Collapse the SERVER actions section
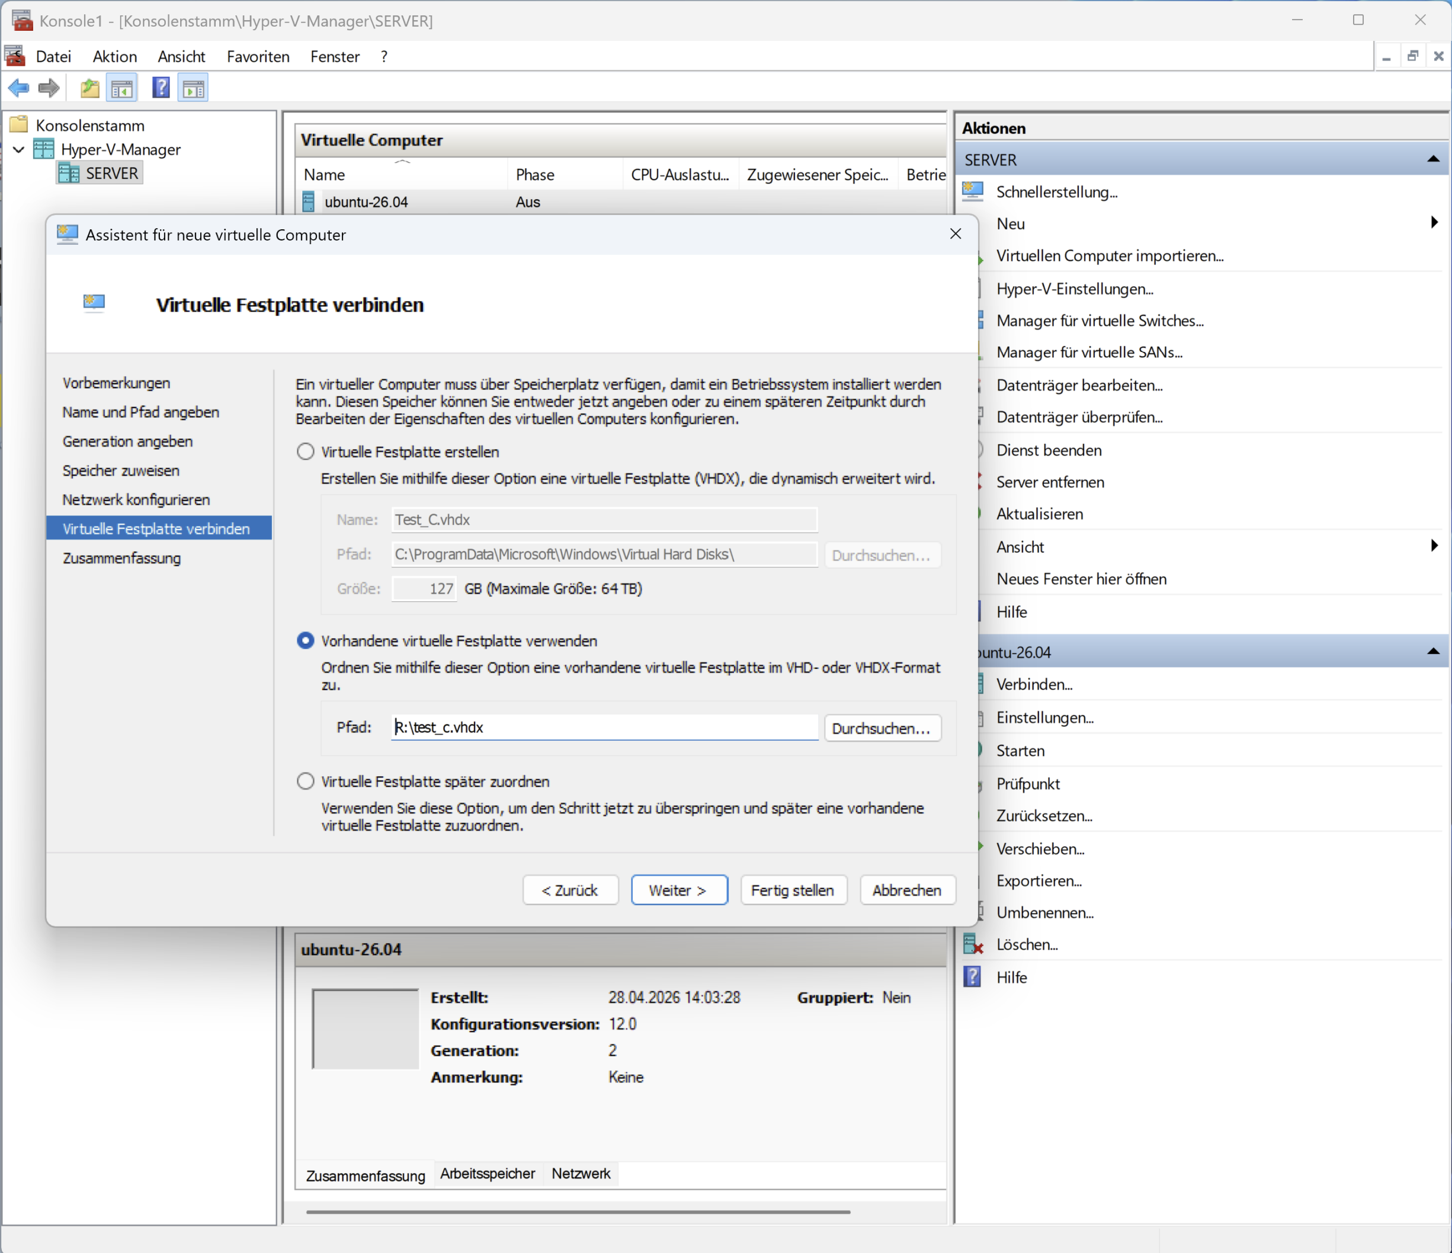This screenshot has height=1253, width=1452. (x=1434, y=160)
